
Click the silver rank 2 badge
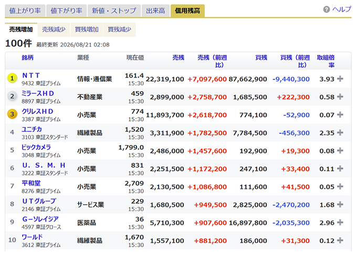click(x=12, y=96)
